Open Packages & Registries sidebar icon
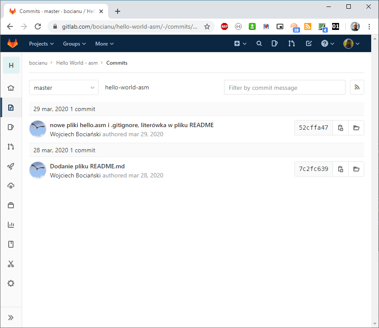Viewport: 379px width, 328px height. 11,205
